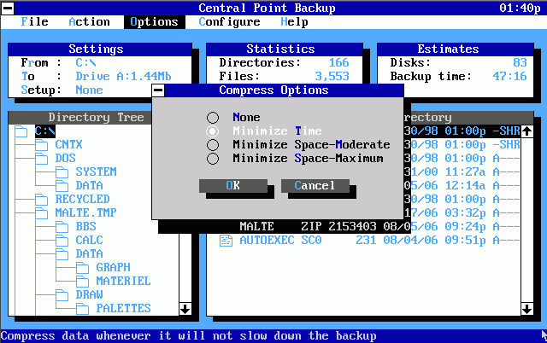Click the RECYCLED folder icon
547x343 pixels.
tap(42, 200)
